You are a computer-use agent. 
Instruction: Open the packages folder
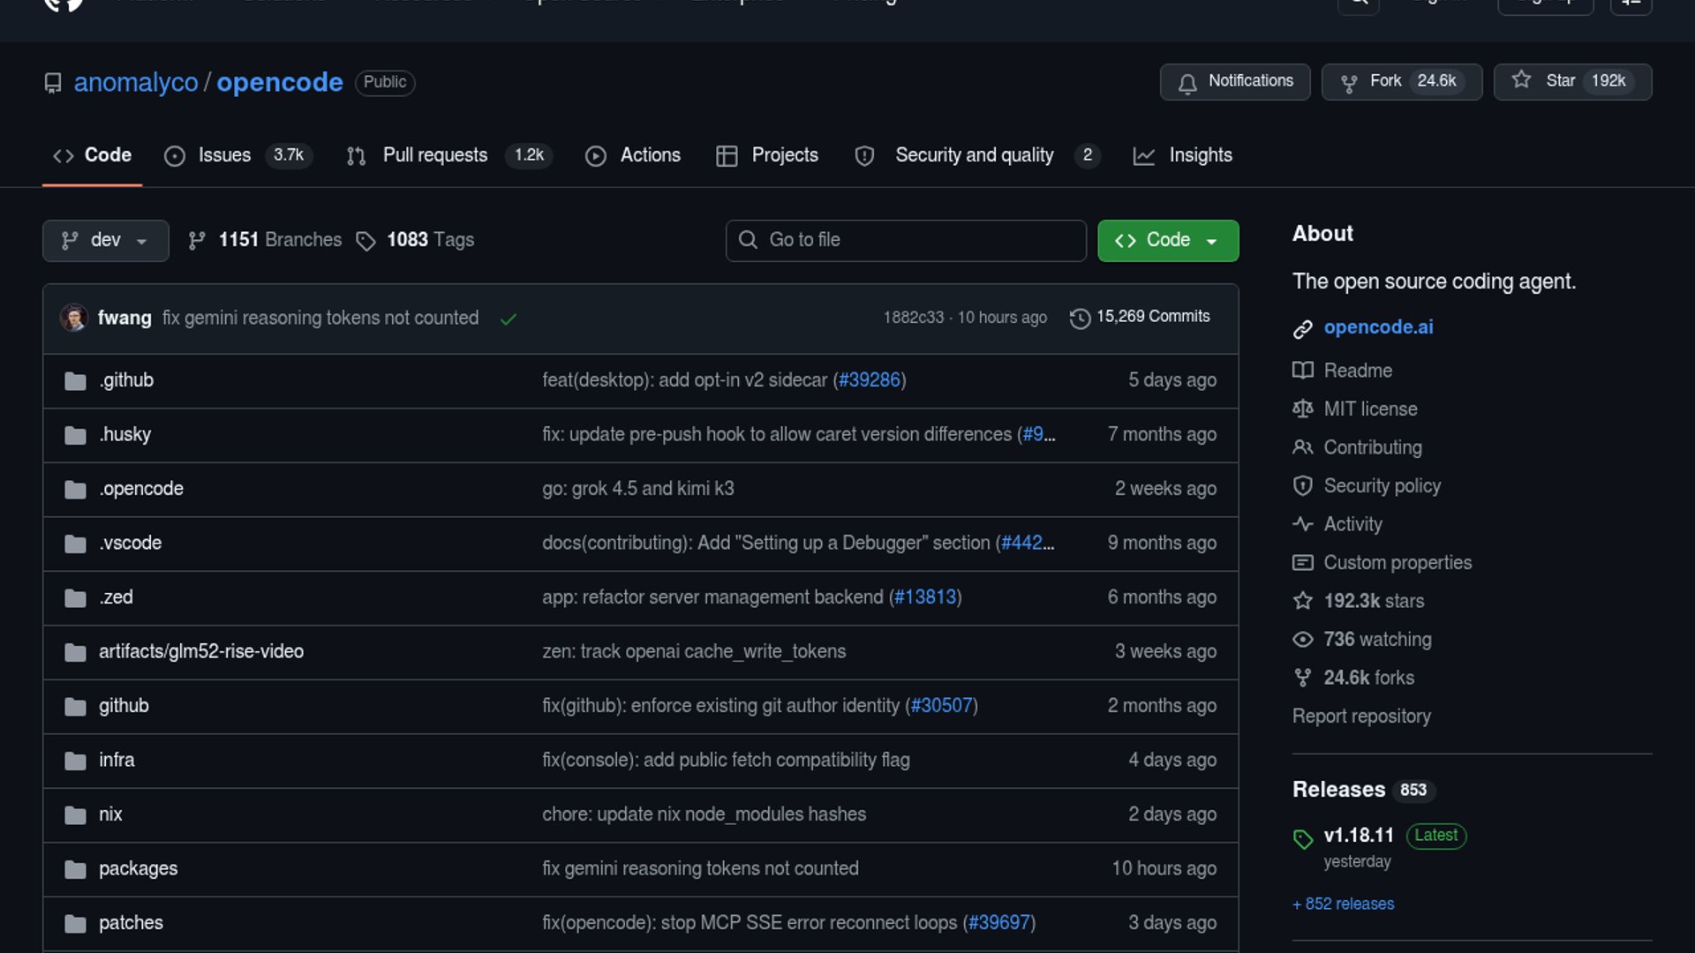tap(138, 869)
